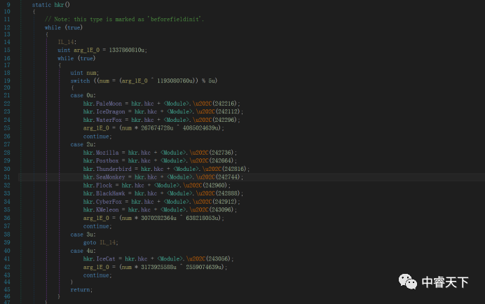Screen dimensions: 485x304
Task: Click the 'return;' statement on line 45
Action: [x=81, y=290]
